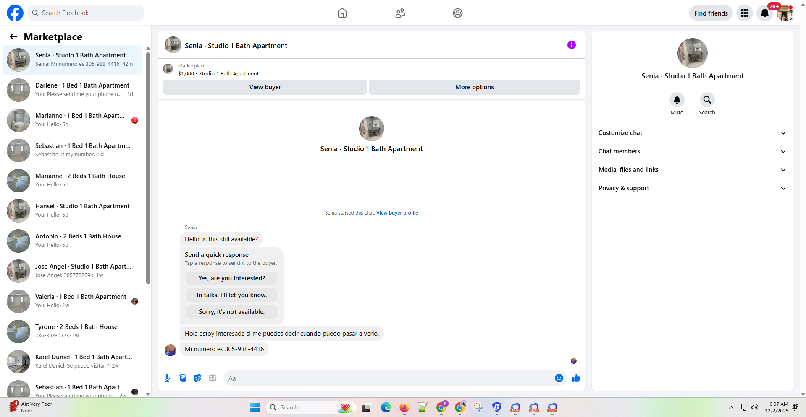
Task: Expand Privacy & support section
Action: [x=692, y=188]
